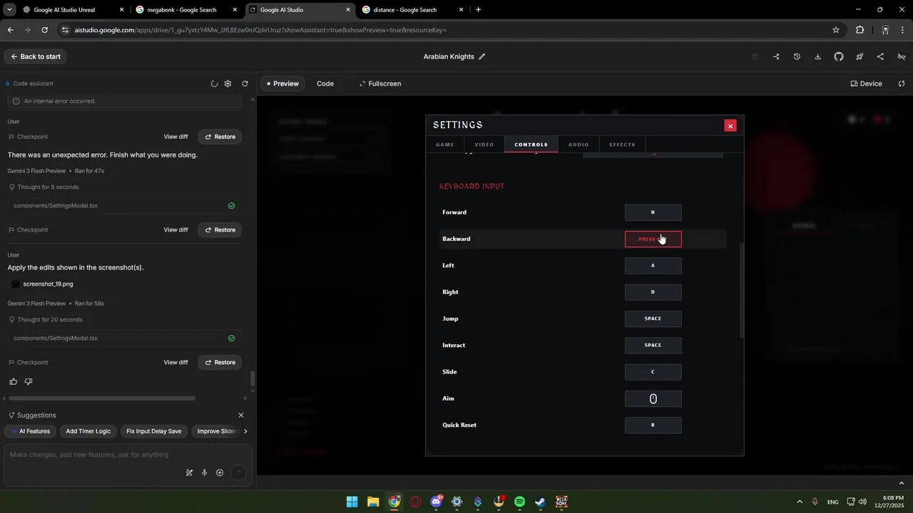Close the Suggestions row
The height and width of the screenshot is (513, 913).
click(241, 415)
